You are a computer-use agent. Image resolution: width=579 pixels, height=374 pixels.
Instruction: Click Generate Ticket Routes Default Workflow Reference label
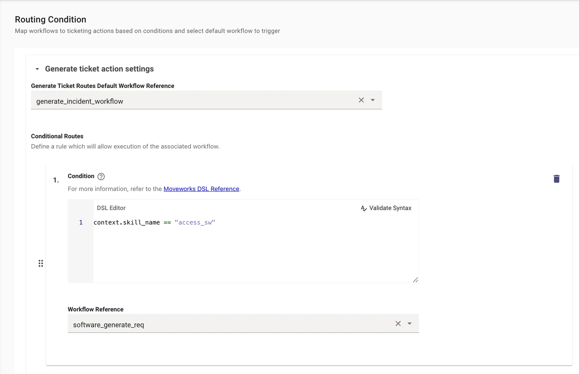(103, 86)
